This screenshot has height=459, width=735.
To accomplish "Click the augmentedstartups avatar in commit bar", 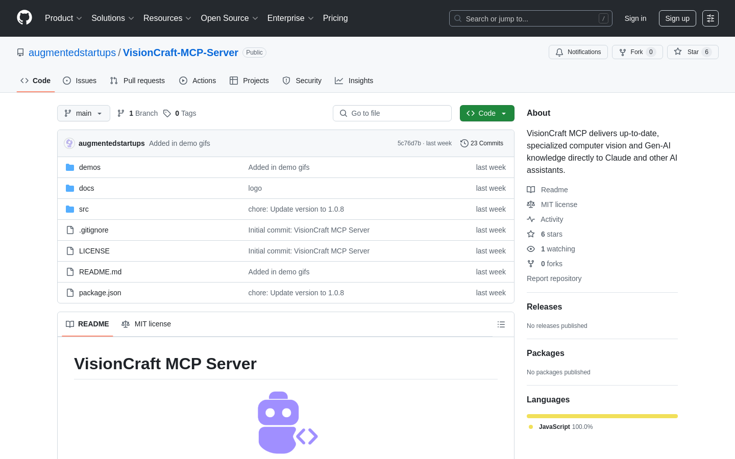I will pos(69,143).
